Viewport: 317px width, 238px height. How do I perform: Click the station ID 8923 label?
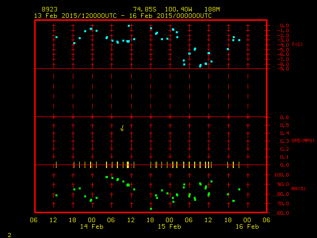point(49,9)
